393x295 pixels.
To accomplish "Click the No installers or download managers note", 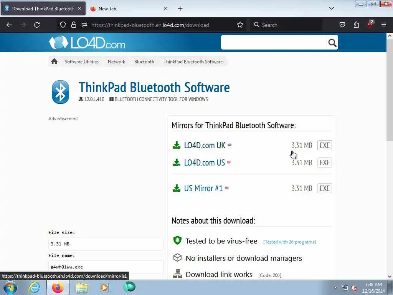I will click(x=244, y=258).
